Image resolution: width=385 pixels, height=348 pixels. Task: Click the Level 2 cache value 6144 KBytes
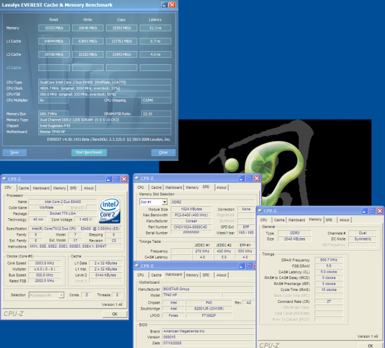tap(106, 275)
